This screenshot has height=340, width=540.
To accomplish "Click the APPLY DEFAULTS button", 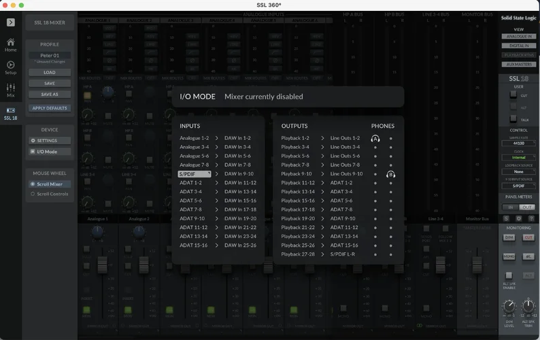I will pos(50,108).
